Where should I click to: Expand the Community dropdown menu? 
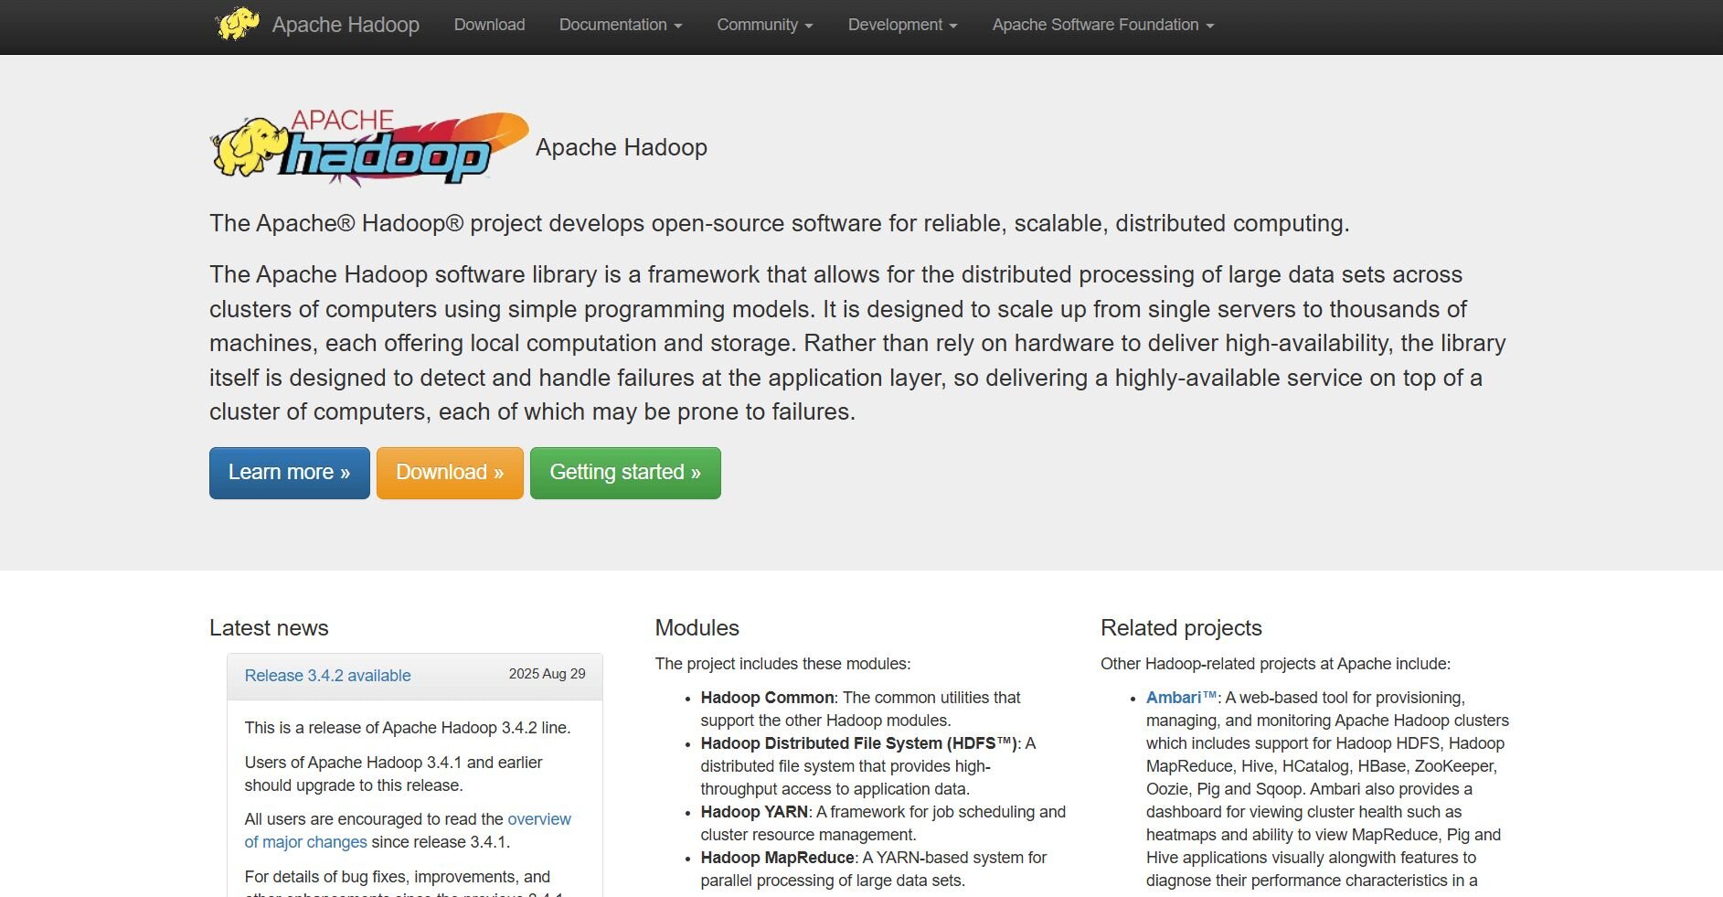point(764,25)
